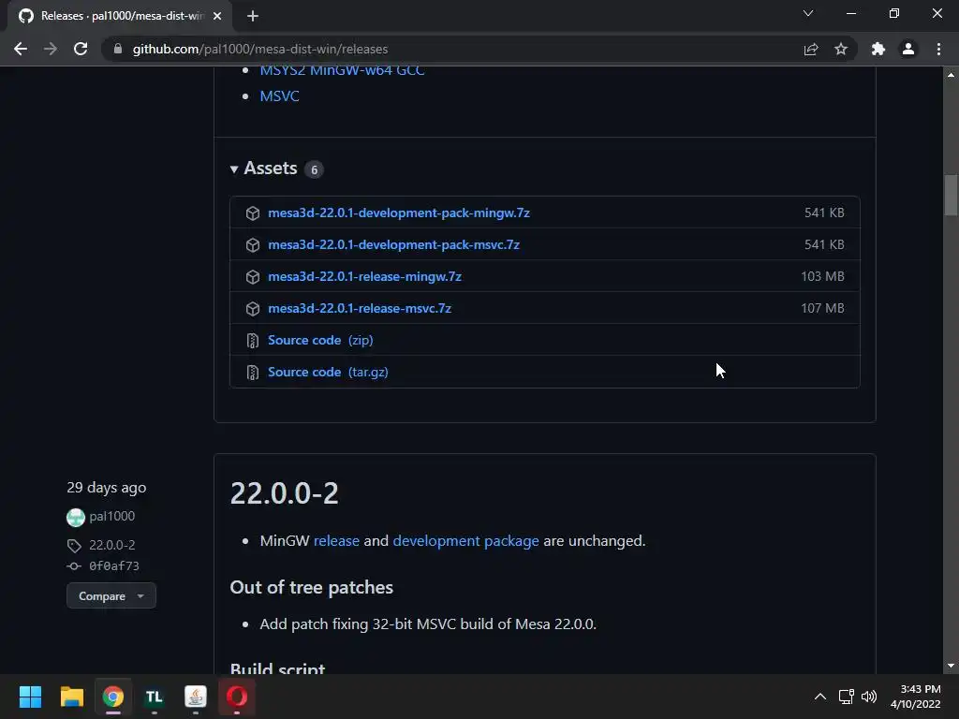The image size is (959, 719).
Task: Download Source code (zip)
Action: (320, 340)
